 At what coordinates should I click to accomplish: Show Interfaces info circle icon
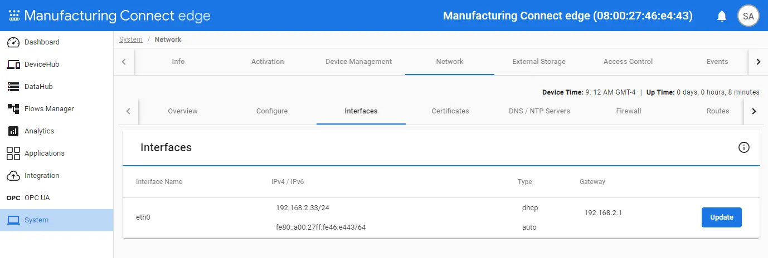(x=744, y=147)
